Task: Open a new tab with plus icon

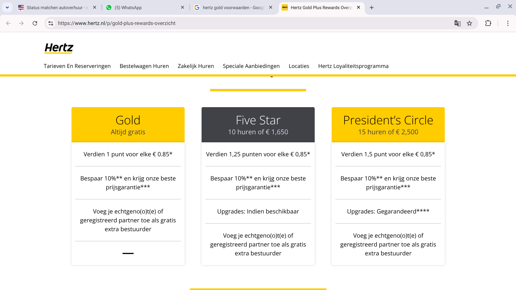Action: coord(372,8)
